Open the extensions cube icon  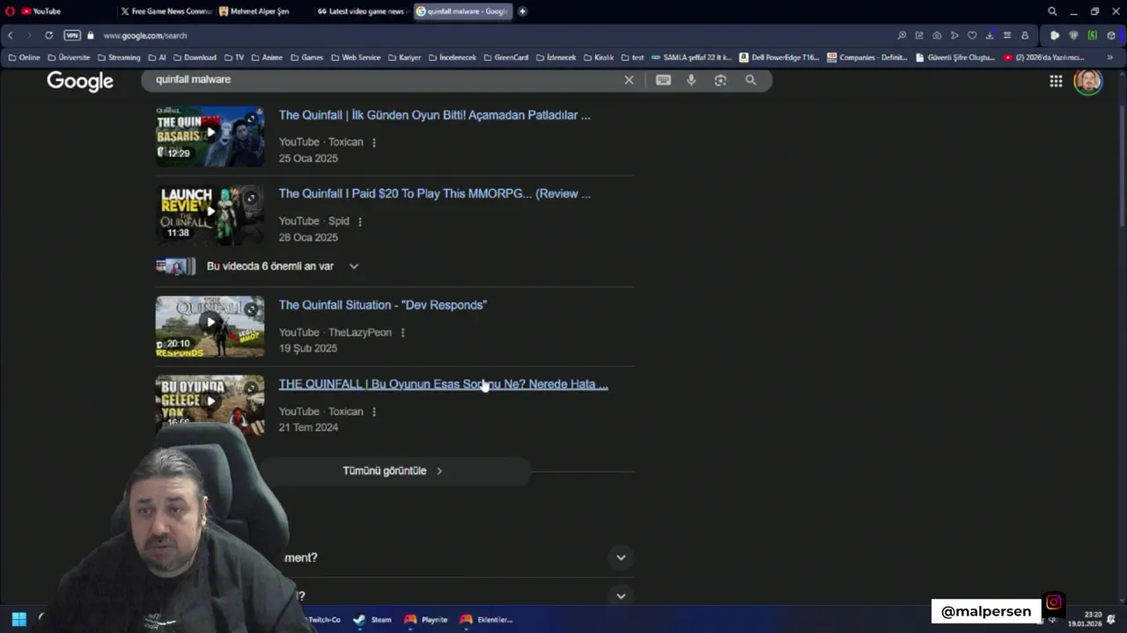(1111, 35)
